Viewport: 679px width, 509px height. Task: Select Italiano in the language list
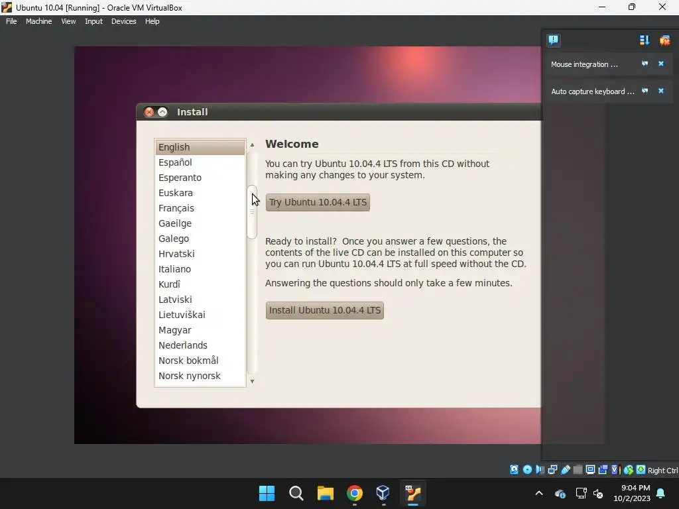point(200,269)
